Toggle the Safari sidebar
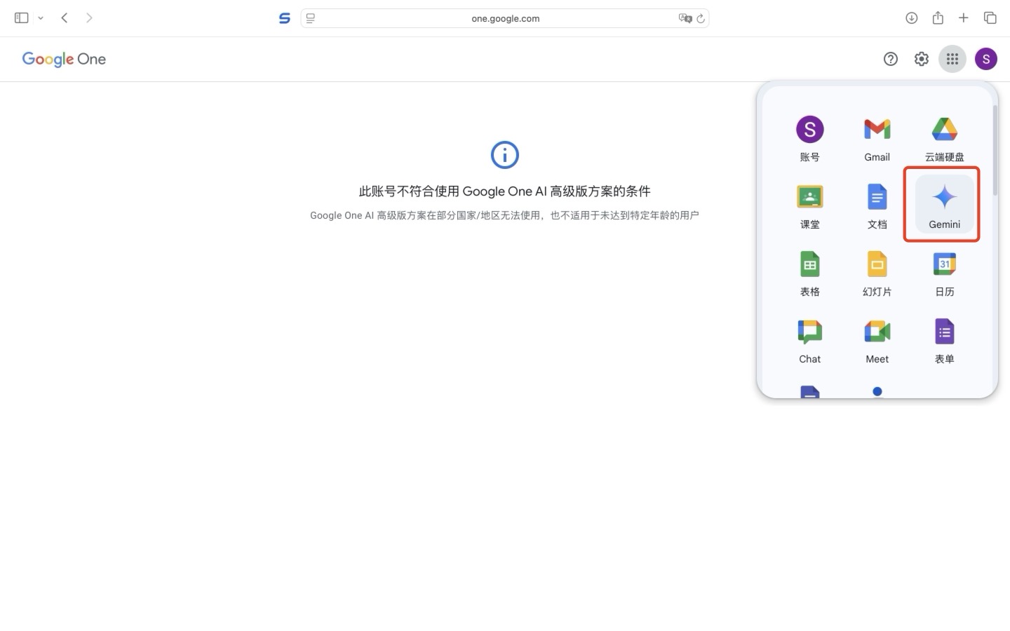Image resolution: width=1010 pixels, height=631 pixels. click(22, 18)
